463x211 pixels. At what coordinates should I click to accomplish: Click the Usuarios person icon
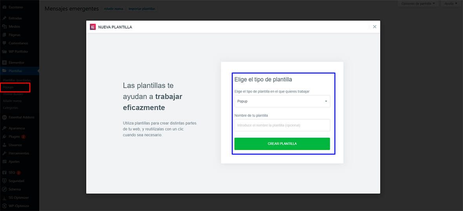click(4, 145)
